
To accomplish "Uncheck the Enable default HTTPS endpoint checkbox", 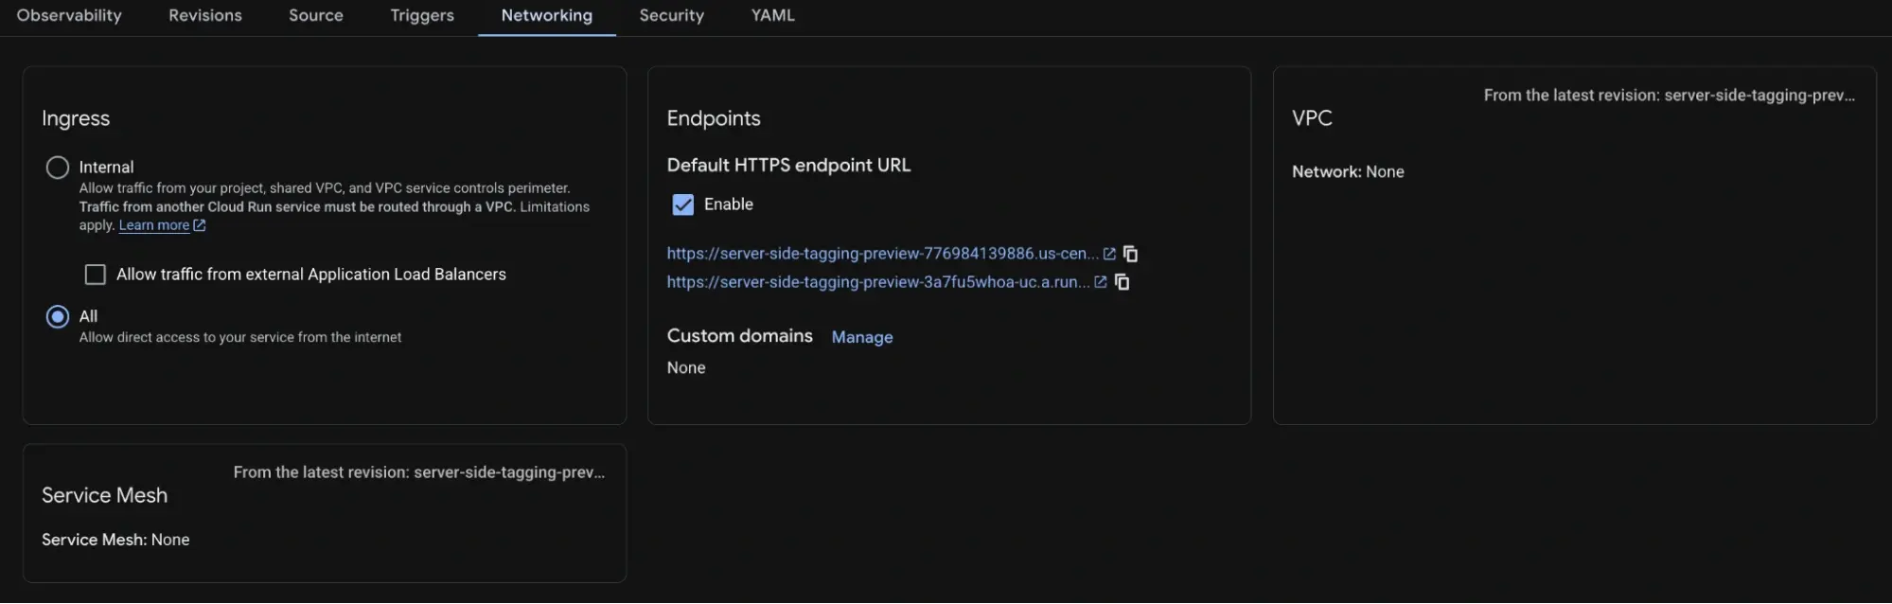I will (683, 204).
